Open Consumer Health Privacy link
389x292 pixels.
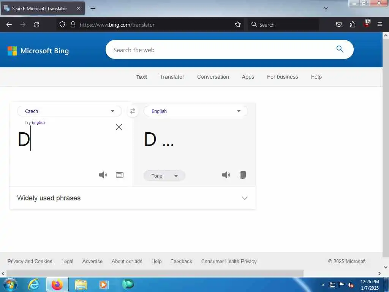point(229,261)
